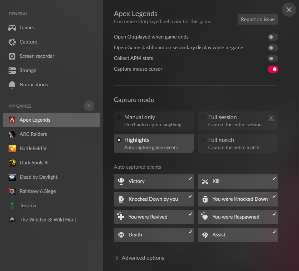Click the Notifications bell icon
299x271 pixels.
[x=12, y=85]
